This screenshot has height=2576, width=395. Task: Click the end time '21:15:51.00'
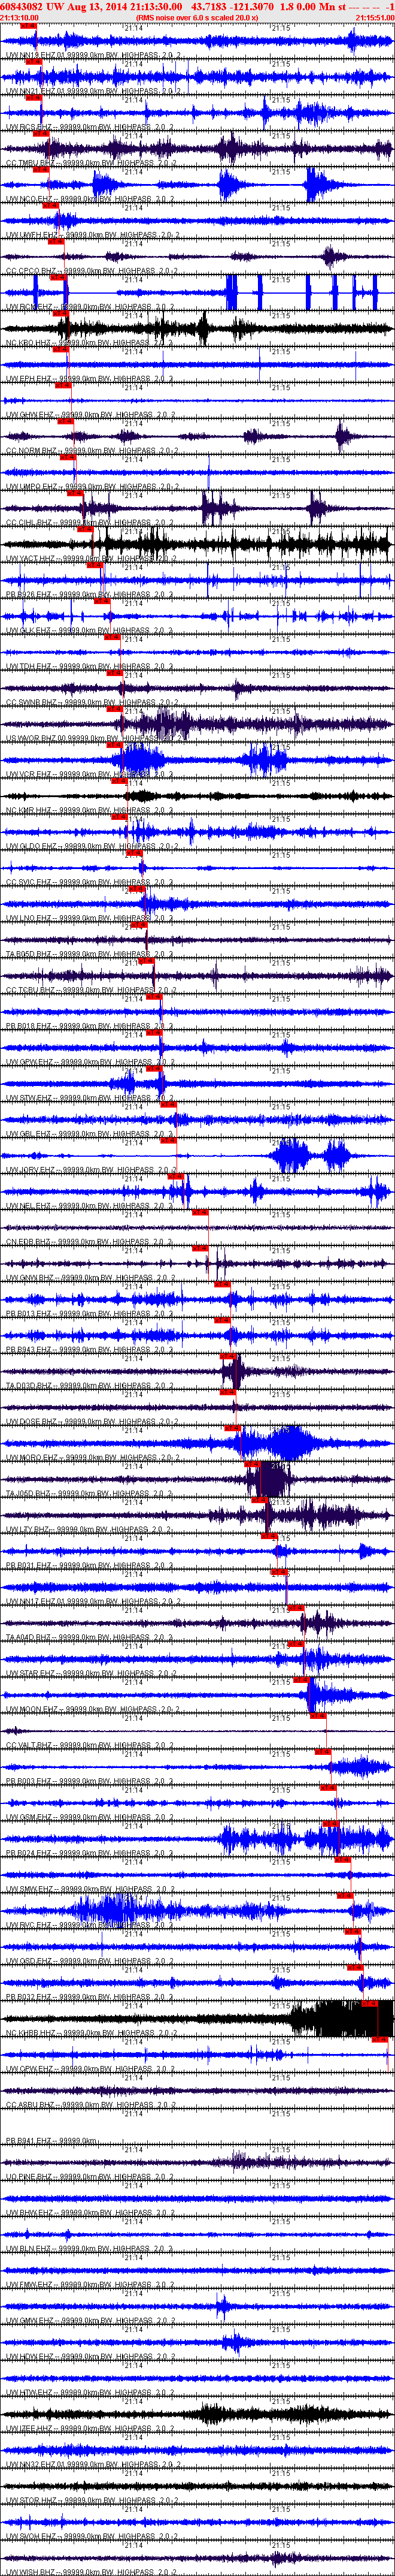(x=375, y=17)
